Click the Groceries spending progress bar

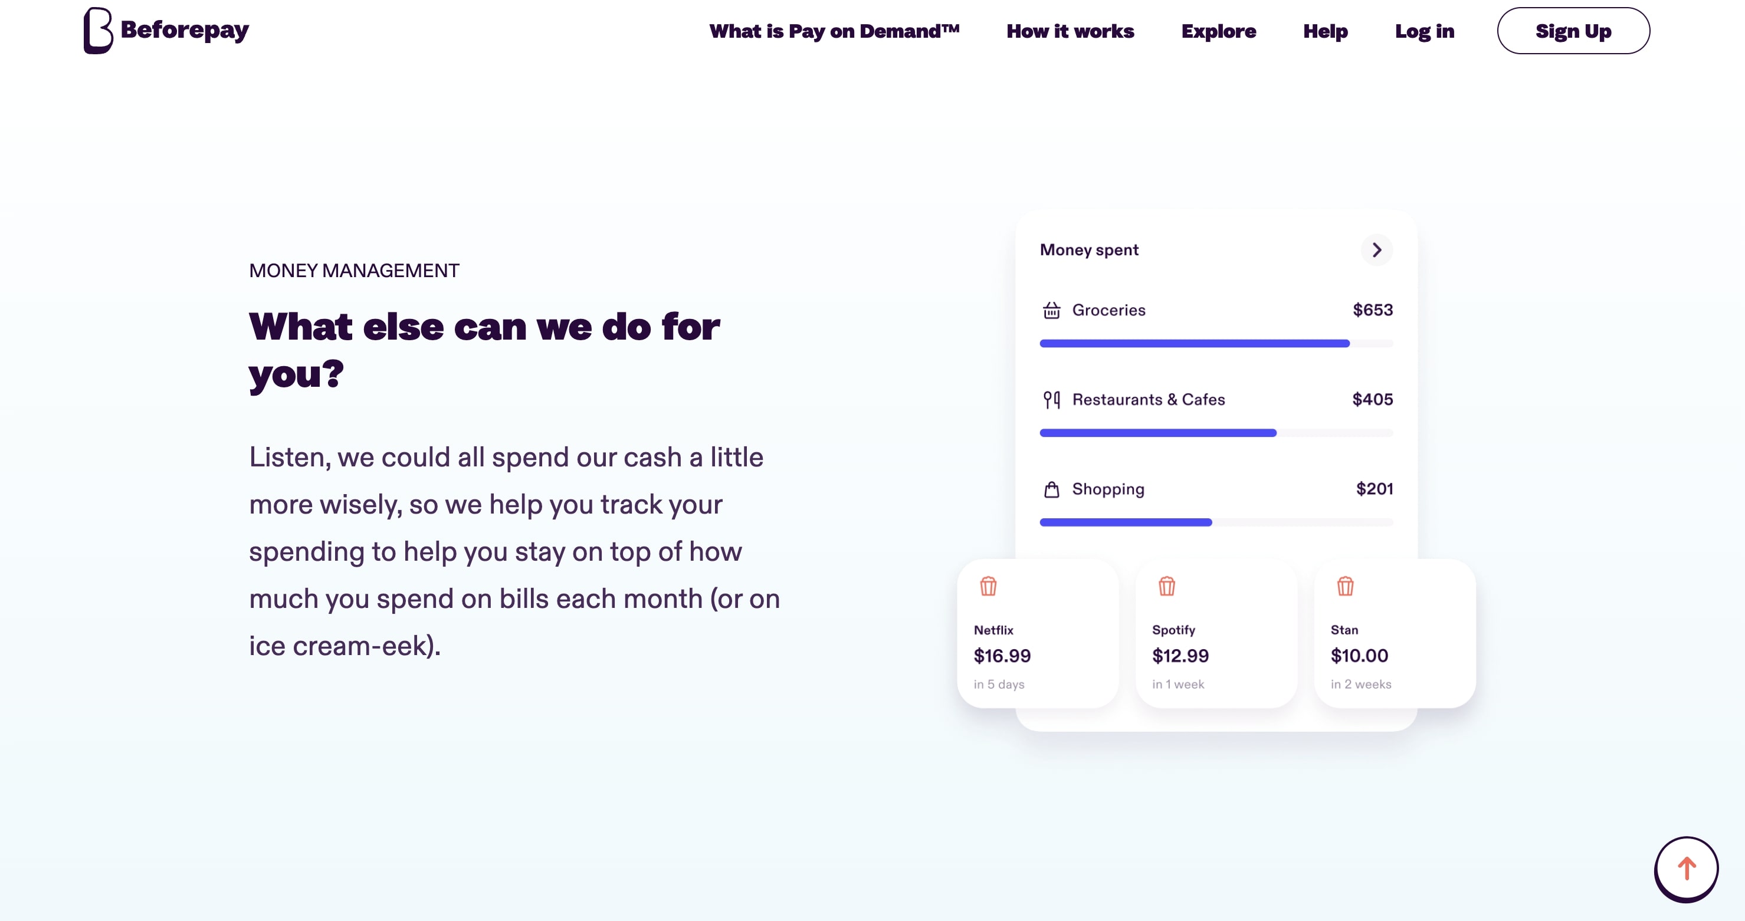[x=1216, y=343]
